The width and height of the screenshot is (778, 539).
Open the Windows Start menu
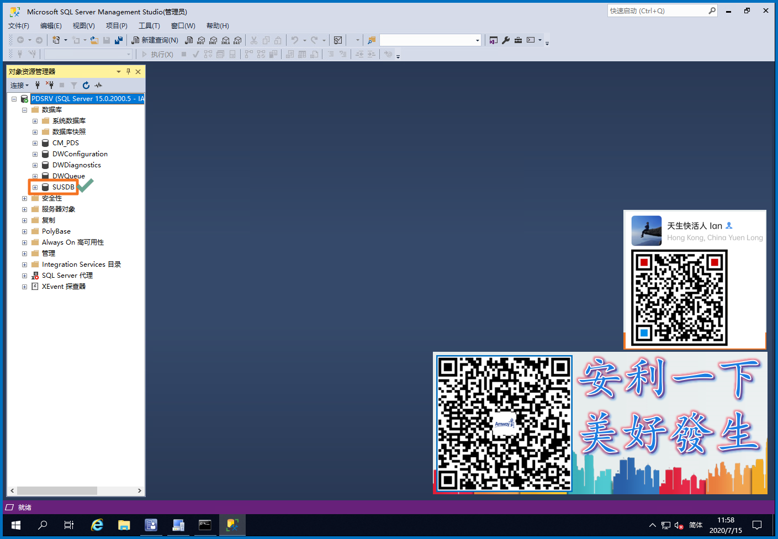pos(16,525)
